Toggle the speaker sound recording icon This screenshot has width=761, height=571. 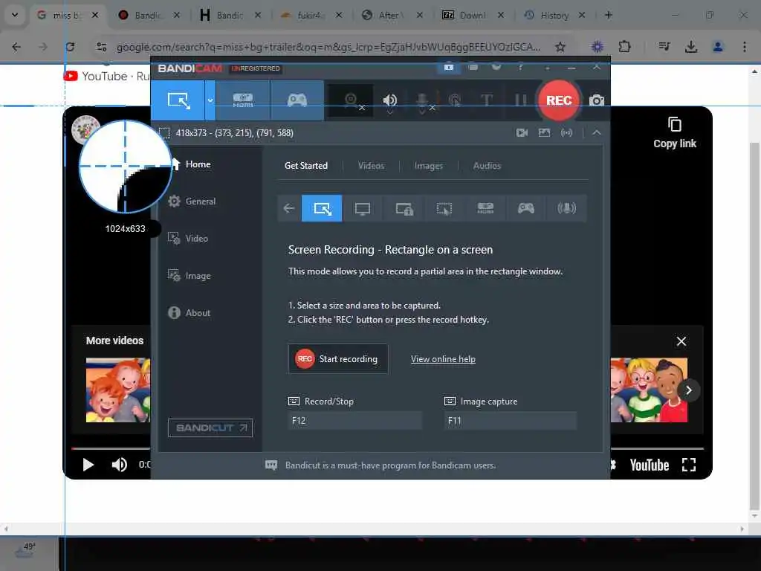click(389, 100)
